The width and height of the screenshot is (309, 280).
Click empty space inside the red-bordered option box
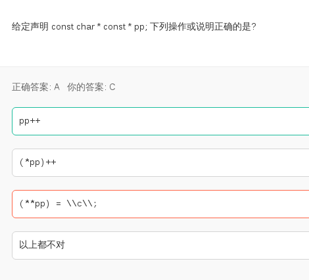(x=197, y=204)
